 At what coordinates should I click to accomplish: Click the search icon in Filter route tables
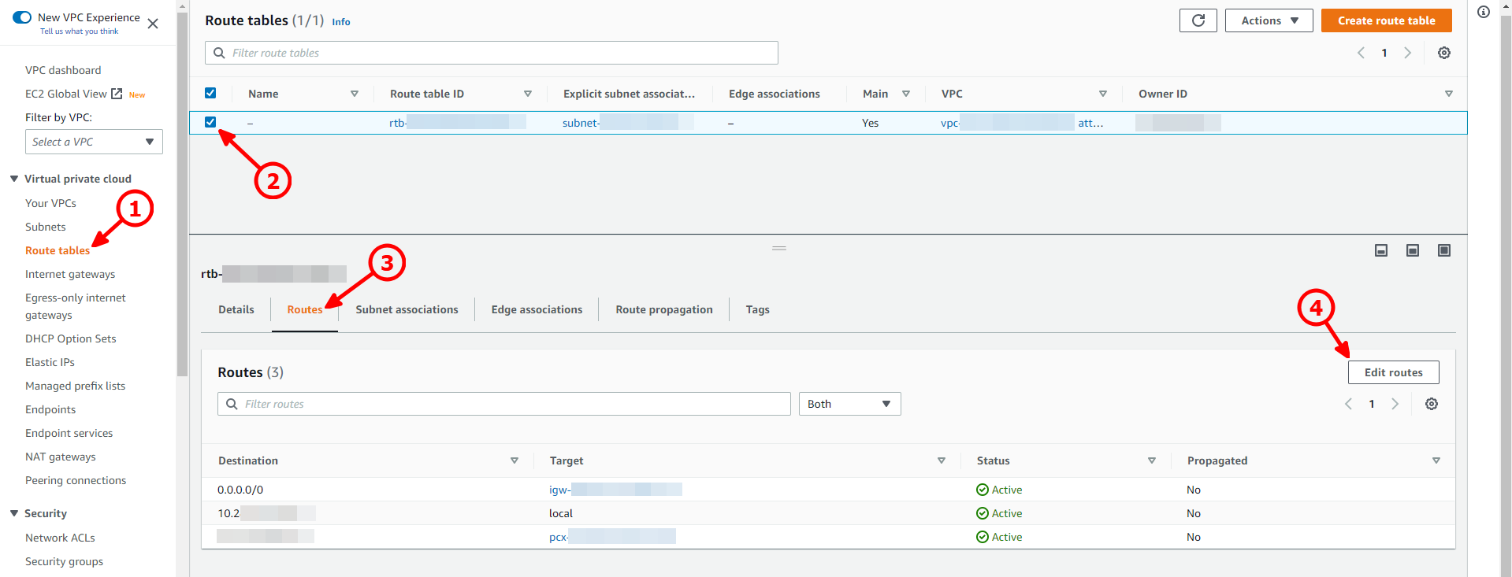219,53
